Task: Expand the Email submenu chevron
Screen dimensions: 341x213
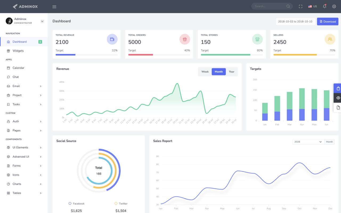Action: point(41,86)
